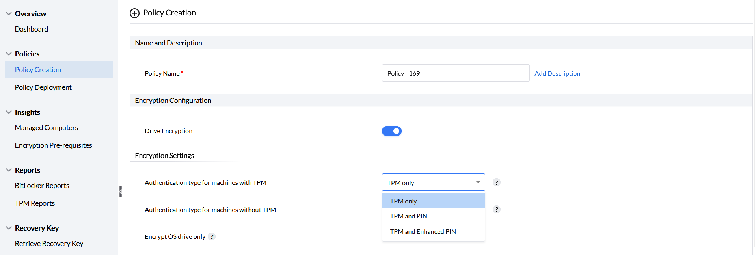Click help icon for machines without TPM
The width and height of the screenshot is (756, 255).
tap(497, 210)
